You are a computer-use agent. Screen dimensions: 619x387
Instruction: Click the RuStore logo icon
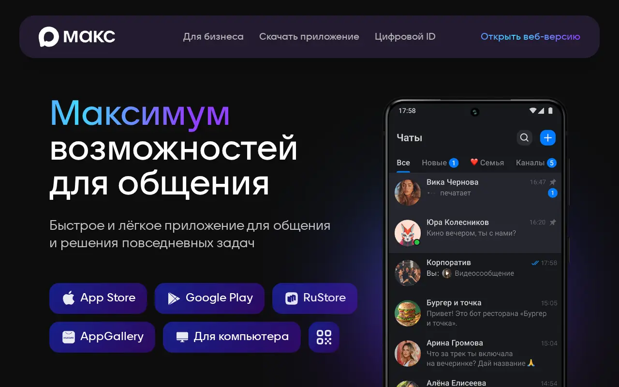click(291, 298)
